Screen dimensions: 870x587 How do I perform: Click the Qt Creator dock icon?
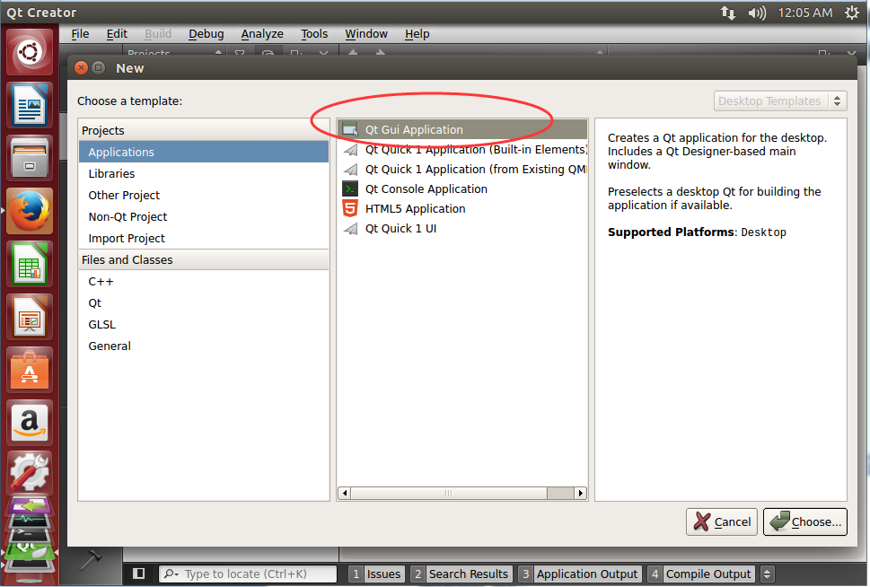[30, 549]
